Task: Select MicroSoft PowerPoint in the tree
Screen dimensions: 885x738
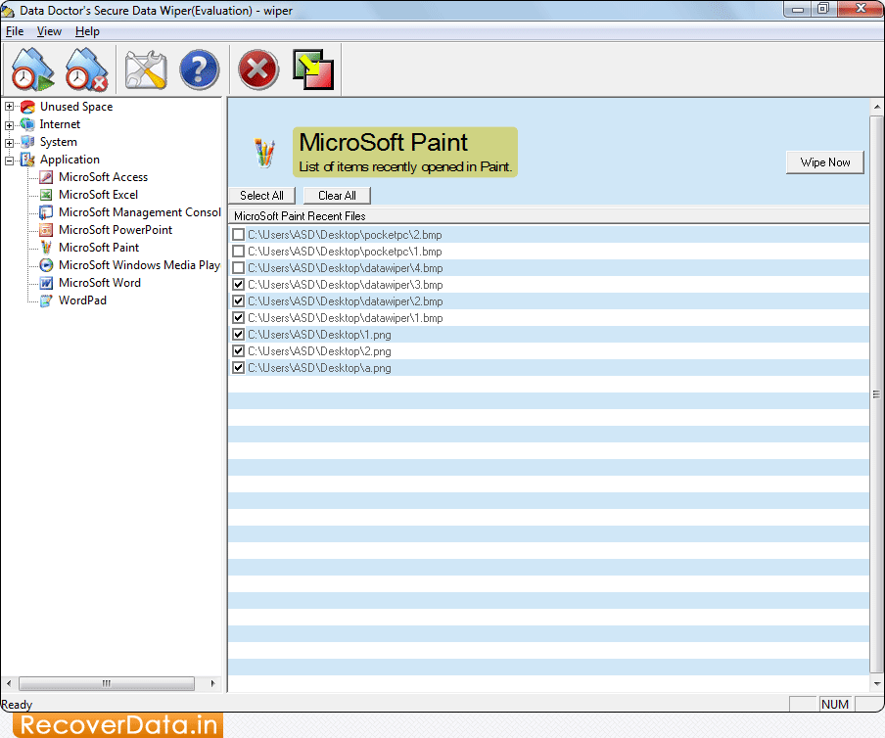Action: click(x=116, y=230)
